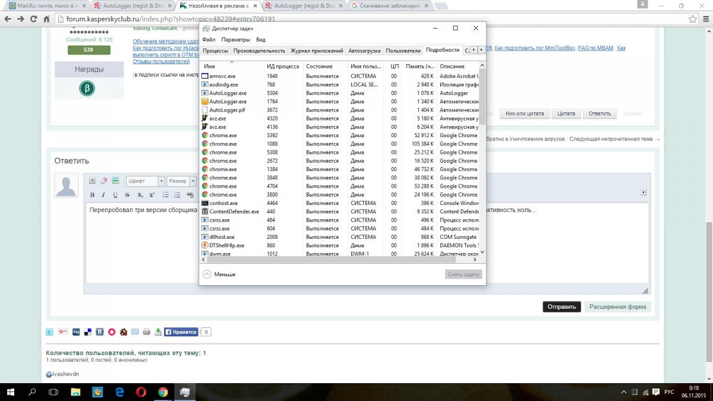Screen dimensions: 713x401
Task: Click the bulleted list icon
Action: pos(166,195)
